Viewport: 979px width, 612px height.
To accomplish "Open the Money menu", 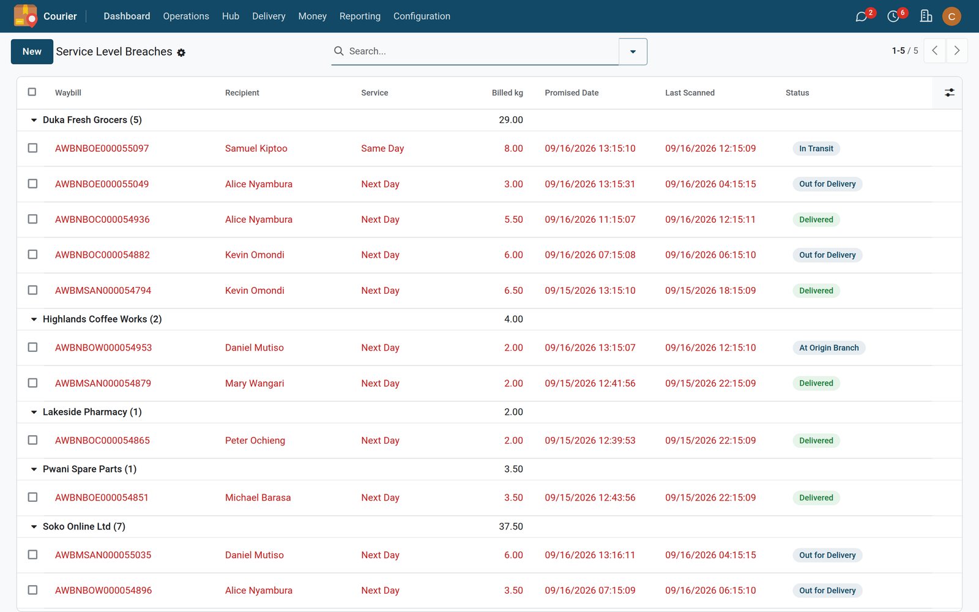I will pyautogui.click(x=312, y=16).
